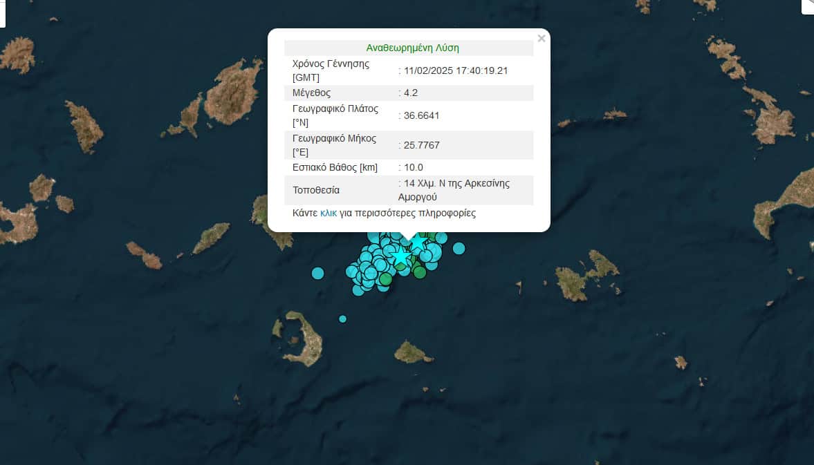
Task: Click the location text "14 Χλμ. Ν της Αρκεσίνης"
Action: click(x=456, y=183)
